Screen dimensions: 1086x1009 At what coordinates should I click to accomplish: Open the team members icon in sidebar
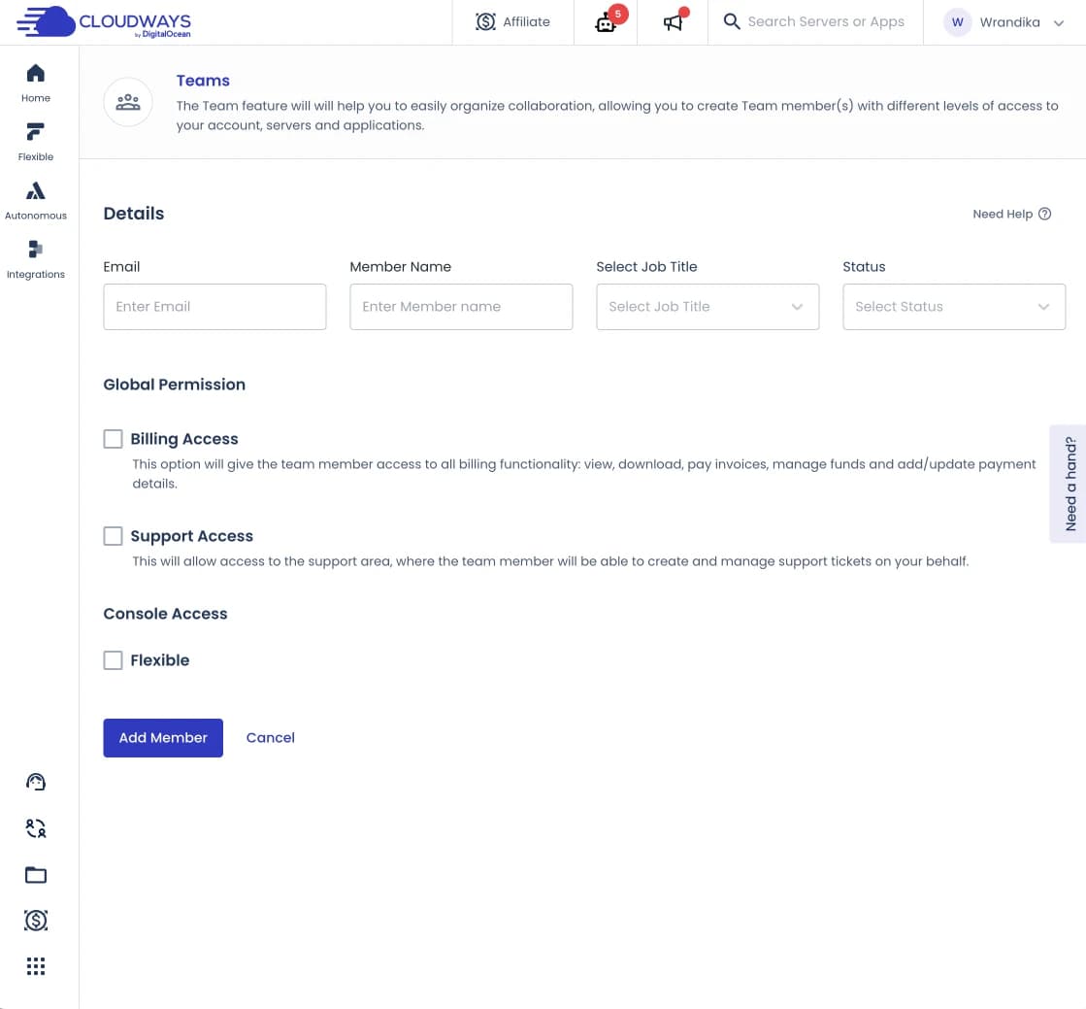pyautogui.click(x=36, y=828)
